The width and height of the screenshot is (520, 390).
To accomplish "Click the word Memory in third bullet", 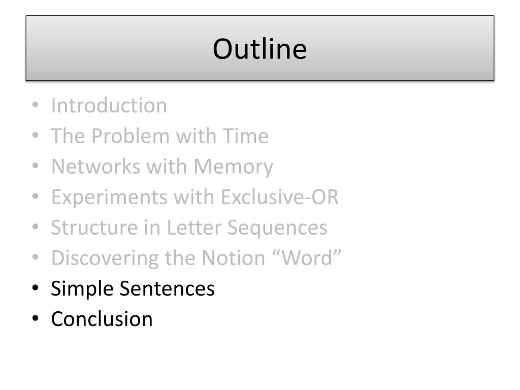I will [233, 167].
